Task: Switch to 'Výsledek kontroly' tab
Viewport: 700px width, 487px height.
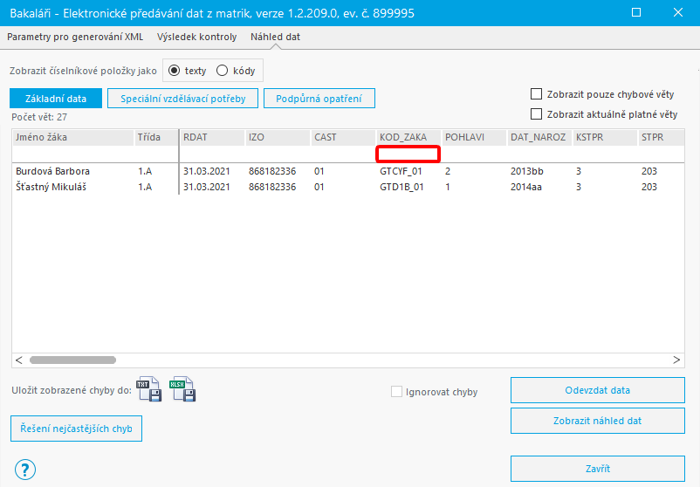Action: pos(197,37)
